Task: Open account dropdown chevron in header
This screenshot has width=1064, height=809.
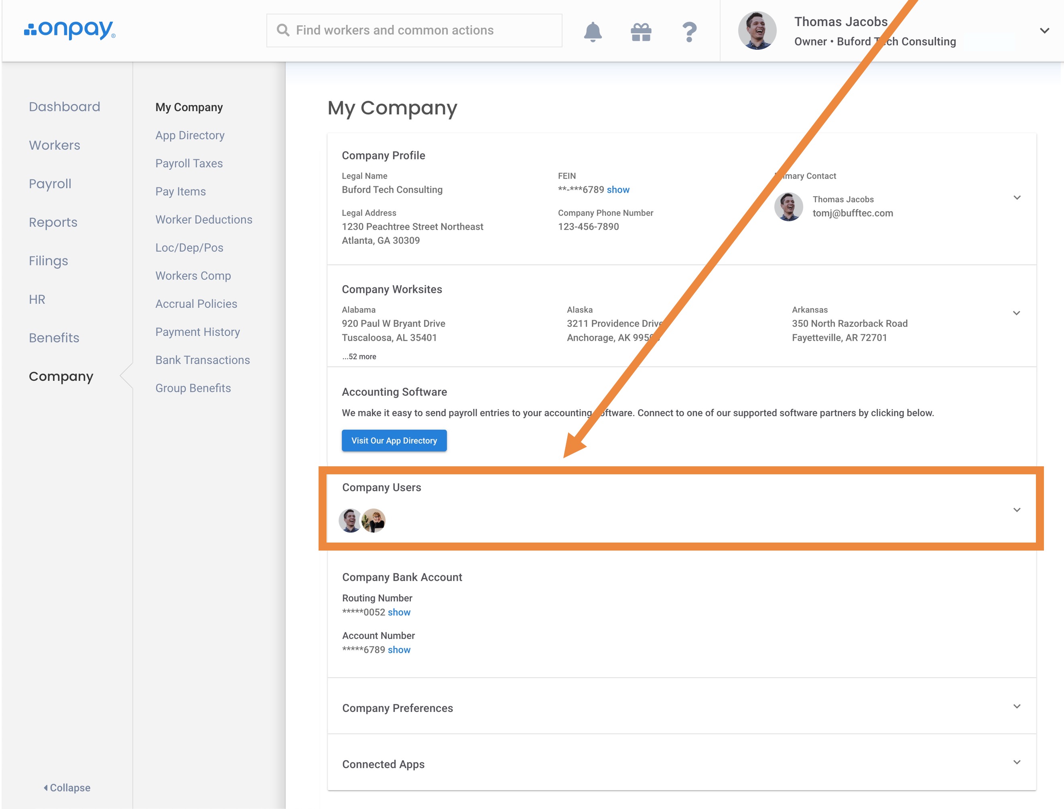Action: point(1044,30)
